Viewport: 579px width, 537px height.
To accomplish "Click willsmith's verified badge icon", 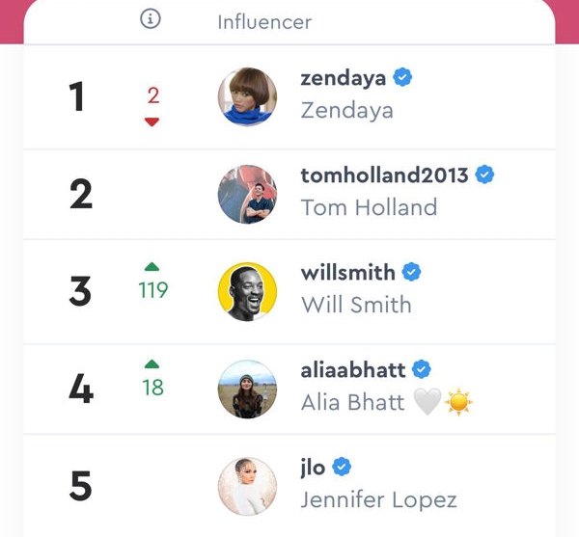I will click(x=411, y=272).
